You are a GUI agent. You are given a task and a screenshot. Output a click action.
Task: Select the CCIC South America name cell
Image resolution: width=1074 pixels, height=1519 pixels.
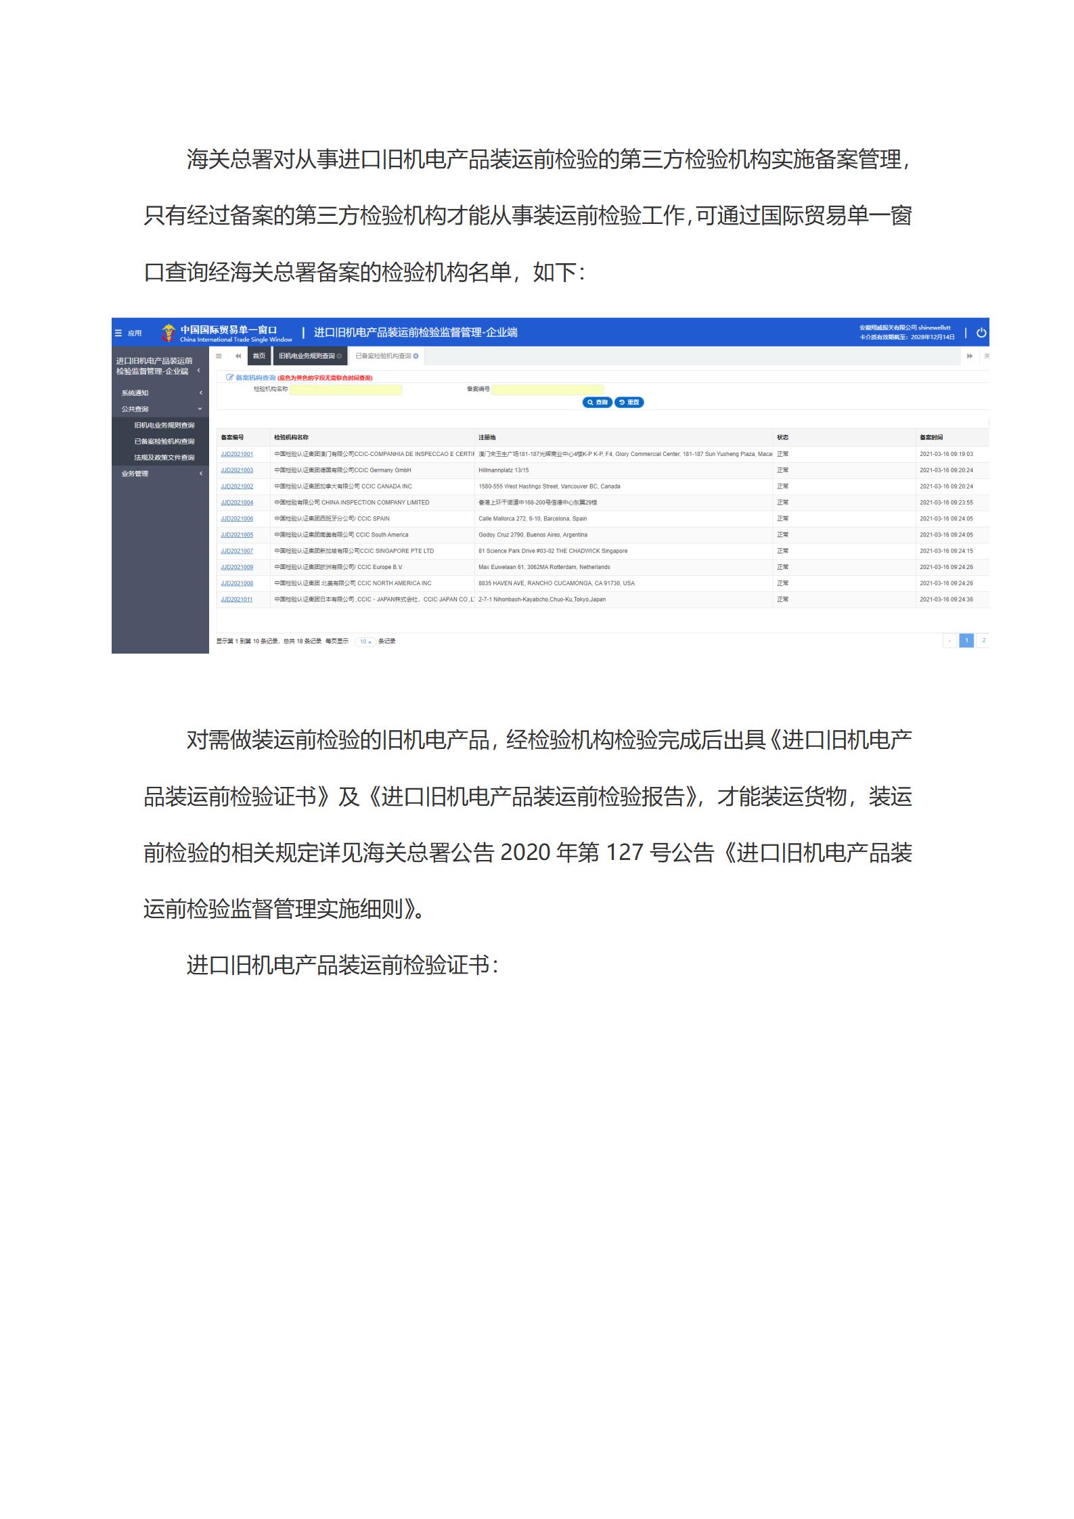(x=372, y=535)
